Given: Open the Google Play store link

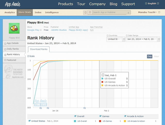Looking at the screenshot, I should click(x=33, y=30).
